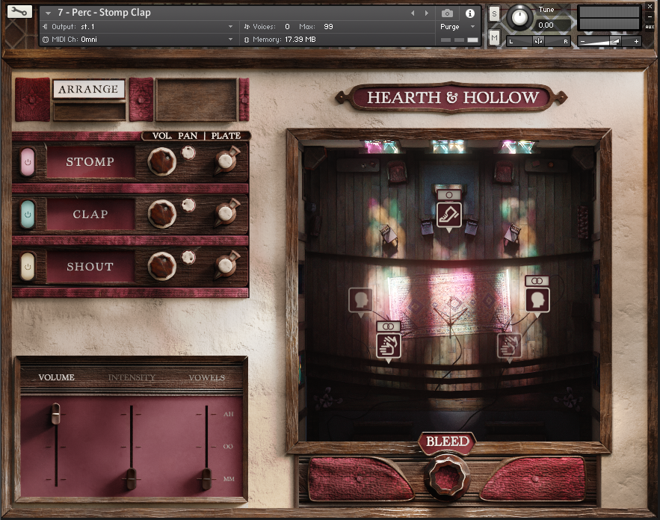Viewport: 660px width, 520px height.
Task: Click the STOMP volume knob
Action: (161, 161)
